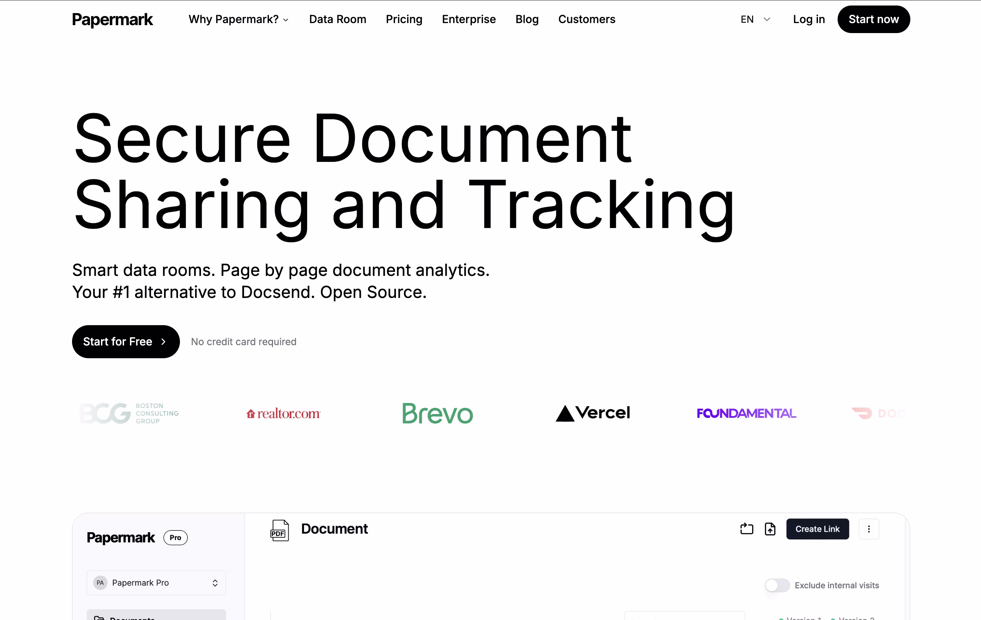The image size is (981, 620).
Task: Open the Papermark Pro team switcher
Action: click(156, 583)
